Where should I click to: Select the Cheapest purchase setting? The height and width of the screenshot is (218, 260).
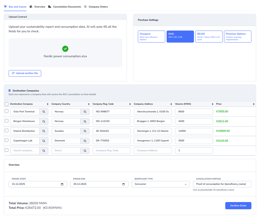click(x=151, y=36)
